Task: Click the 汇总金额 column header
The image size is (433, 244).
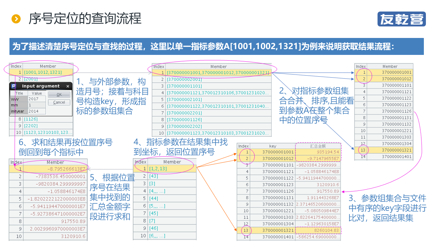Action: (x=318, y=146)
